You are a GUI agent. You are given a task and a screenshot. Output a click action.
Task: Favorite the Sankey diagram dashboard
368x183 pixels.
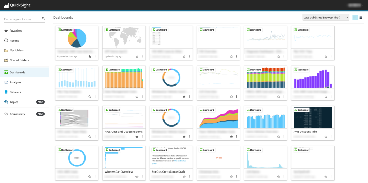(x=89, y=137)
